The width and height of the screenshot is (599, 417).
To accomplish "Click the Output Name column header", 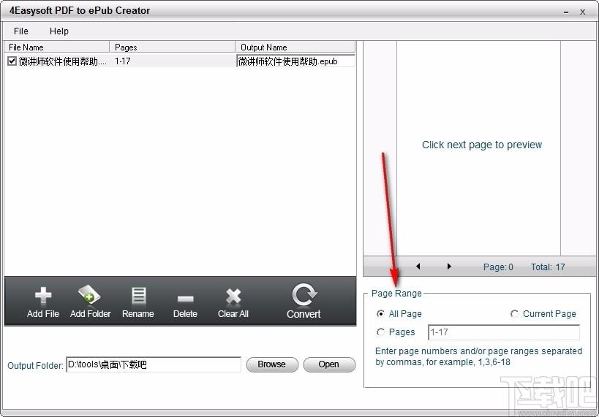I will click(295, 47).
